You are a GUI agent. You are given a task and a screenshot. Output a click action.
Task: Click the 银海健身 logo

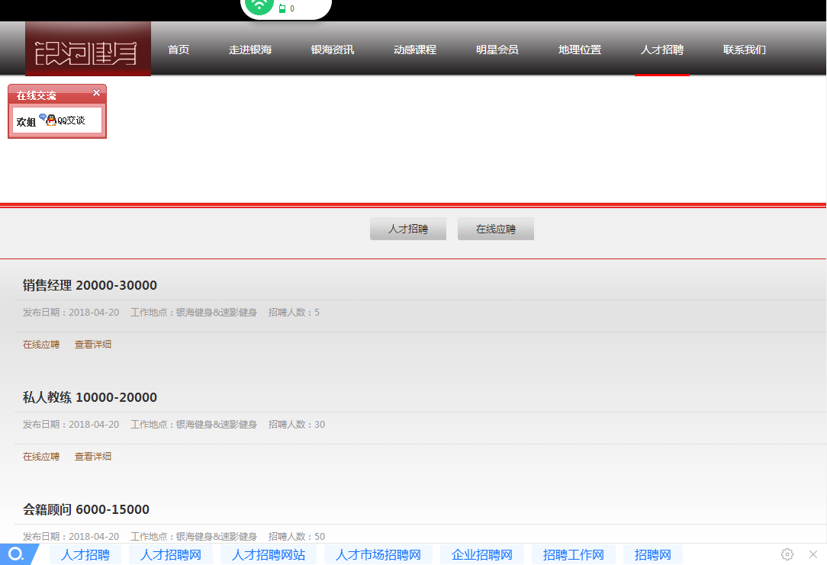click(88, 49)
